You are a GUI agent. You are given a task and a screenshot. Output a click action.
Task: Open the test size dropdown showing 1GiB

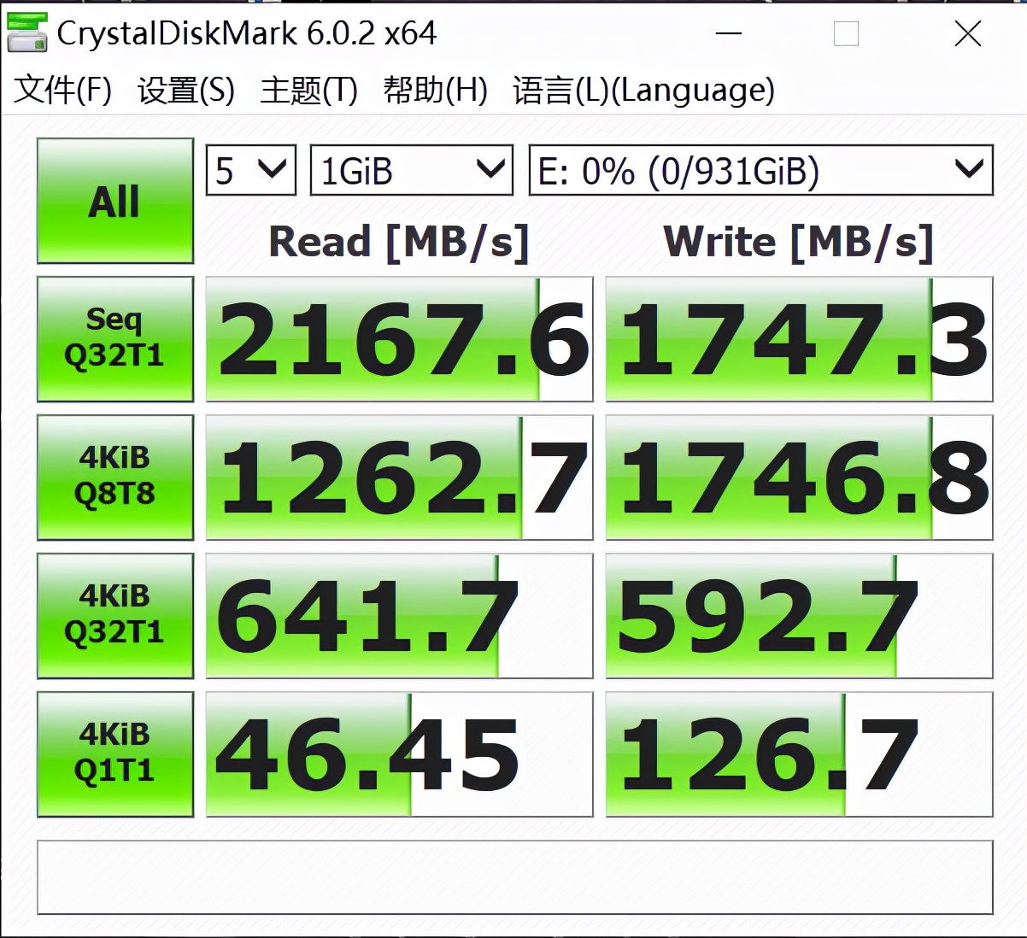pyautogui.click(x=410, y=169)
